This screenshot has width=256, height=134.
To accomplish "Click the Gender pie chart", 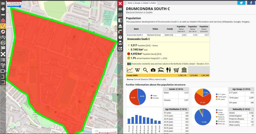I will point(138,97).
